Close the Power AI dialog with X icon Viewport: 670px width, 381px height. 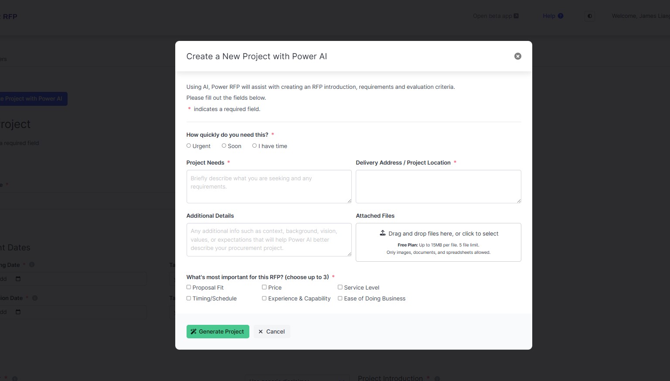[x=517, y=56]
